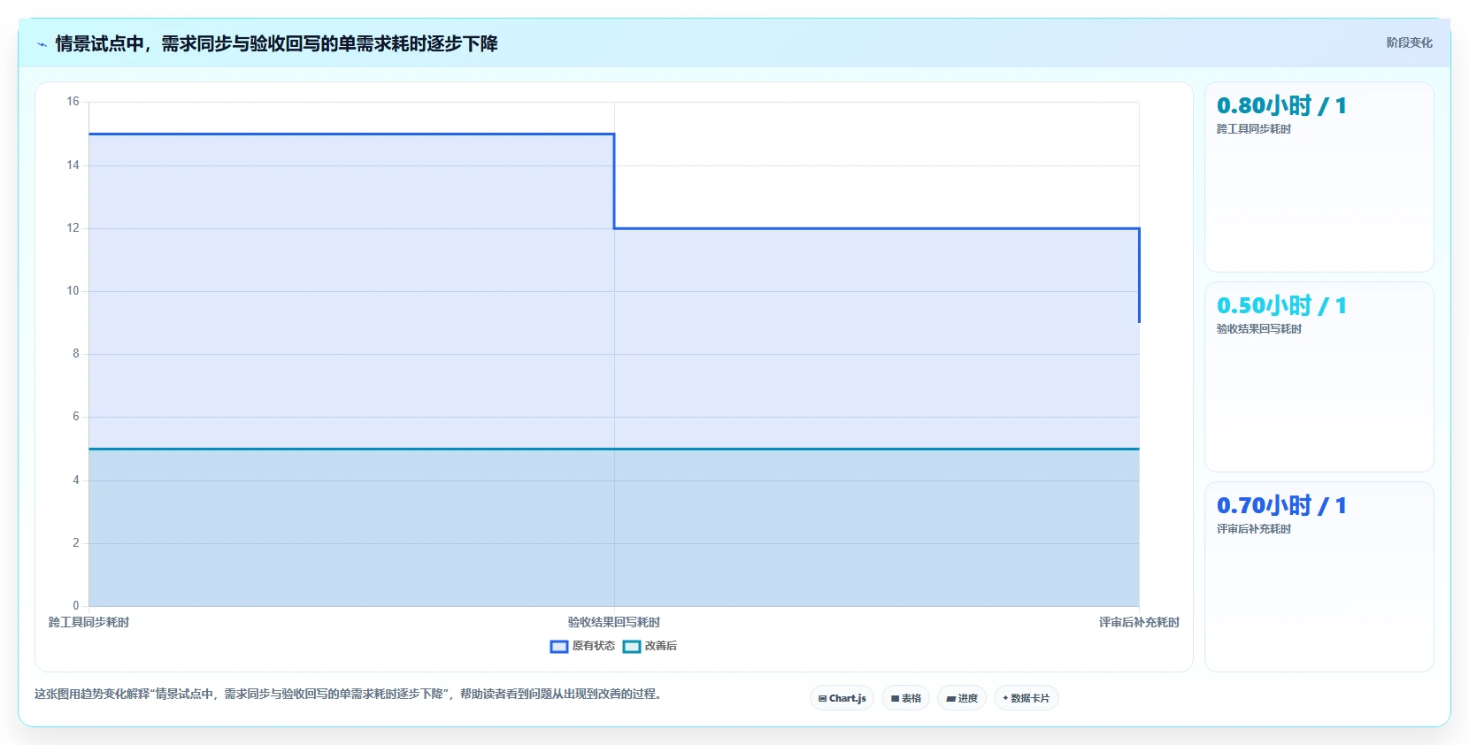This screenshot has width=1469, height=745.
Task: Click x-axis label 跨工具同步耗时
Action: (x=88, y=623)
